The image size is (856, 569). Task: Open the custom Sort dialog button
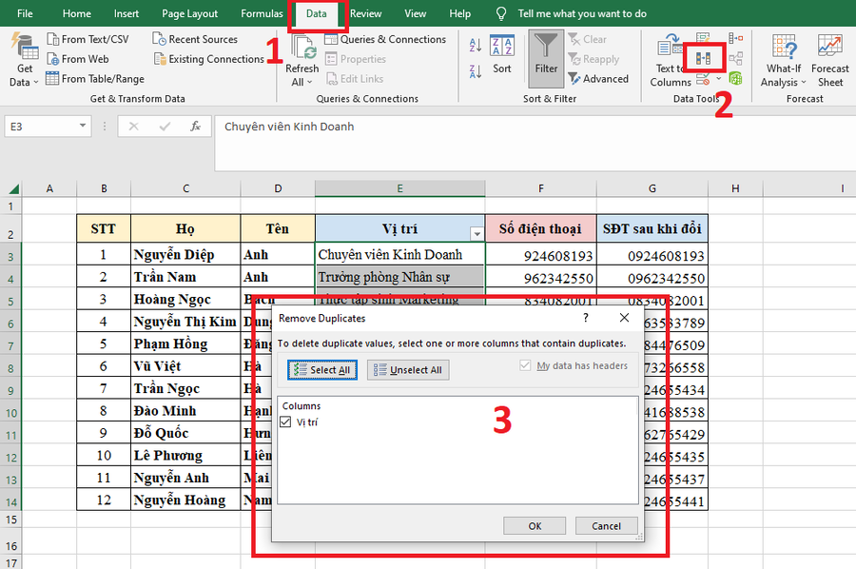coord(501,54)
